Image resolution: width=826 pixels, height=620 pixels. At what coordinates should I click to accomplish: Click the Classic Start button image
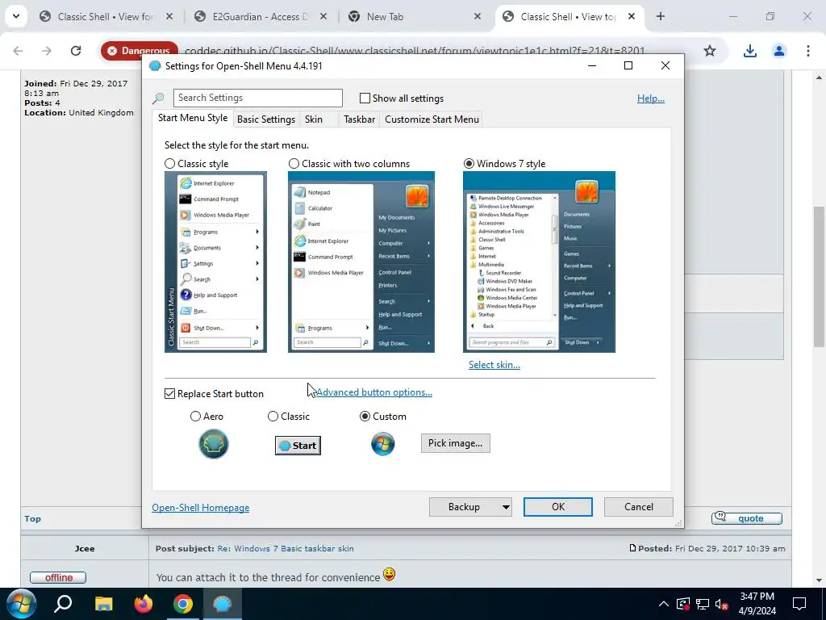pos(298,446)
